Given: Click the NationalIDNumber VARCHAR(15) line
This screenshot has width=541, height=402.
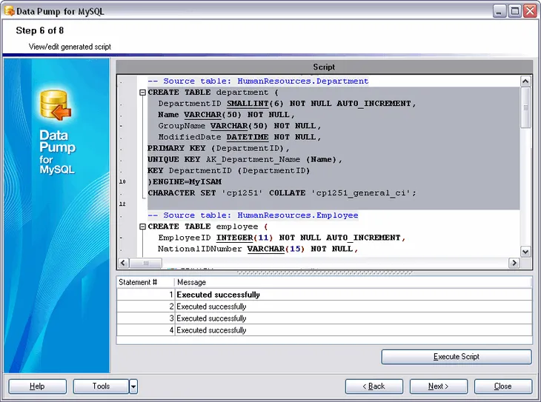Looking at the screenshot, I should click(x=258, y=249).
